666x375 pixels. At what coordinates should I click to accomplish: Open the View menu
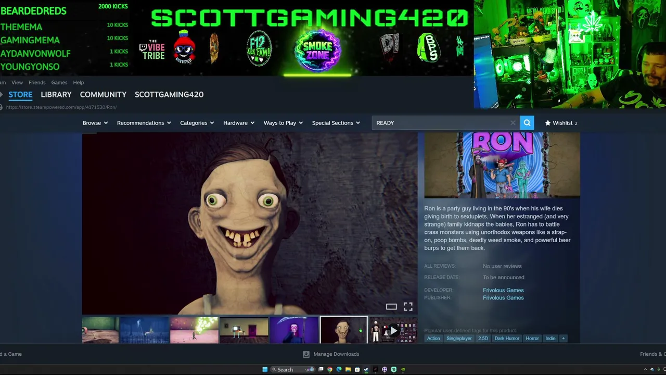point(17,82)
